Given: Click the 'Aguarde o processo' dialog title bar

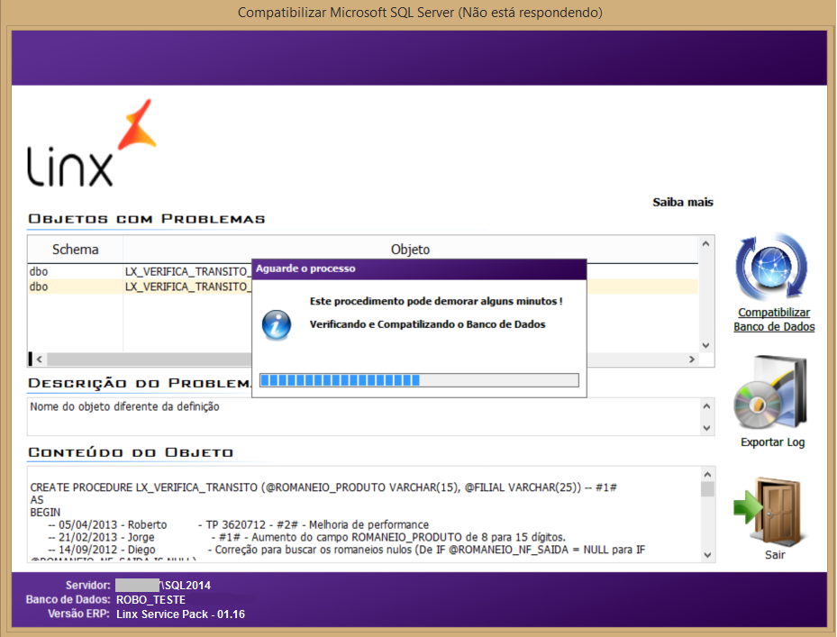Looking at the screenshot, I should [x=419, y=269].
